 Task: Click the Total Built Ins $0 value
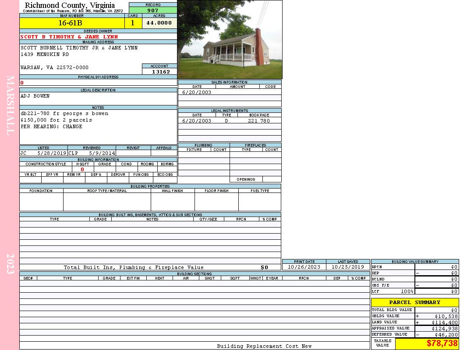click(x=264, y=267)
